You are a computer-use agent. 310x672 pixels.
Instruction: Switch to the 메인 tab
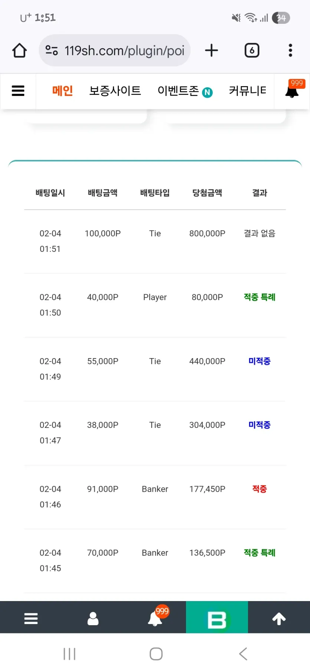coord(62,91)
